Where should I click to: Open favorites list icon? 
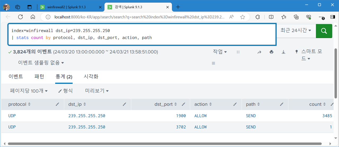(x=284, y=17)
